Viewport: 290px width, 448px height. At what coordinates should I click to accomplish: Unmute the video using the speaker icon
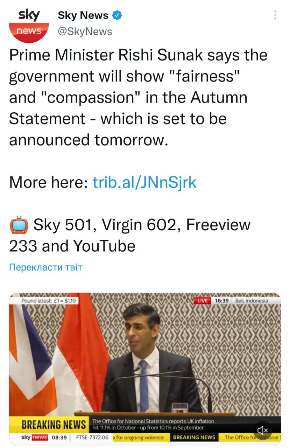[263, 430]
